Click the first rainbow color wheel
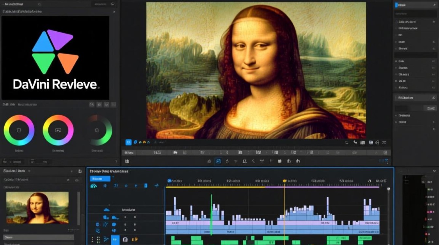 point(19,130)
